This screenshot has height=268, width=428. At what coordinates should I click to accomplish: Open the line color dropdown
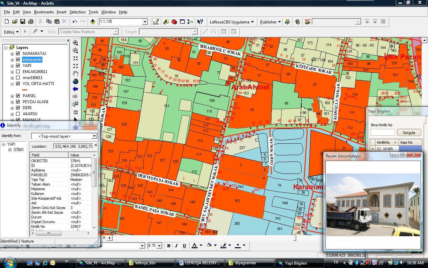pyautogui.click(x=229, y=246)
